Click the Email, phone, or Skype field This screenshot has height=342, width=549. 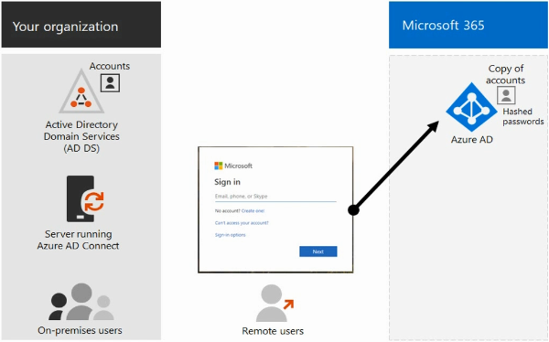[x=275, y=197]
